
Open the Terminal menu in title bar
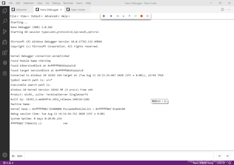click(68, 3)
